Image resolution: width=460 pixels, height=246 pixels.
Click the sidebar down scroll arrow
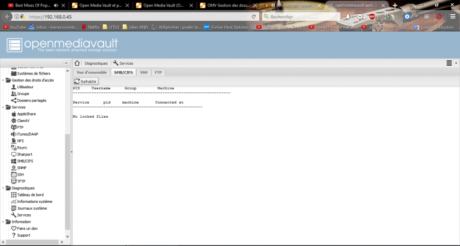tap(68, 236)
